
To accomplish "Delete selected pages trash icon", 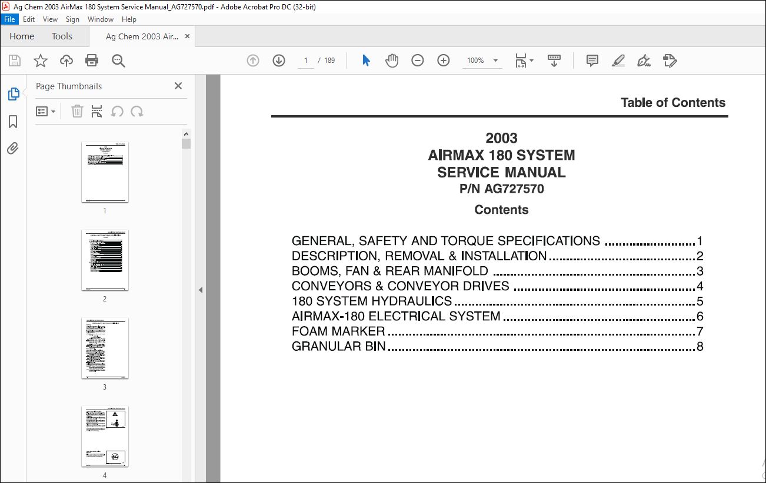I will (x=77, y=111).
